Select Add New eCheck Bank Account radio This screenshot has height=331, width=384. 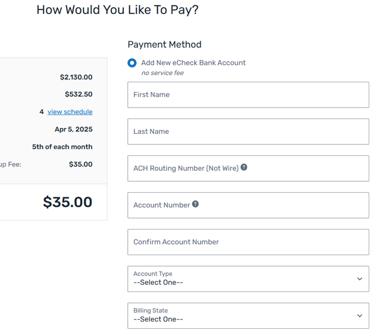pos(132,63)
